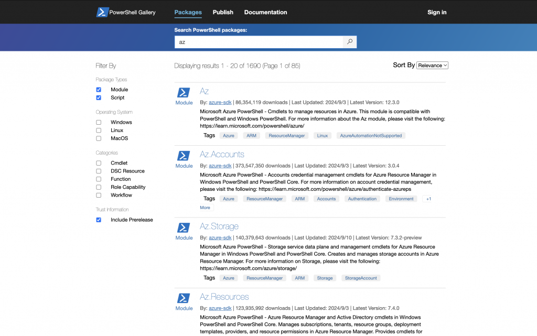This screenshot has height=336, width=537.
Task: Click the search magnifier icon
Action: [x=350, y=42]
